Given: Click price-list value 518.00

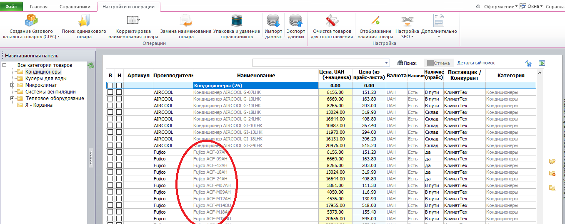Looking at the screenshot, I should click(x=369, y=205).
